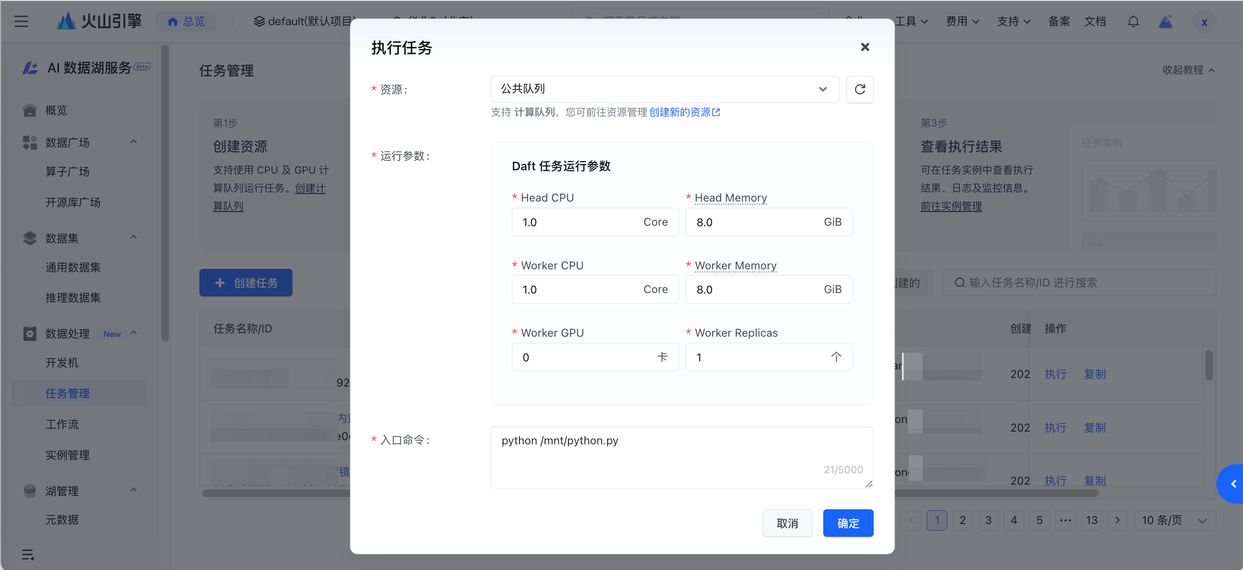
Task: Click the notification bell icon
Action: point(1133,22)
